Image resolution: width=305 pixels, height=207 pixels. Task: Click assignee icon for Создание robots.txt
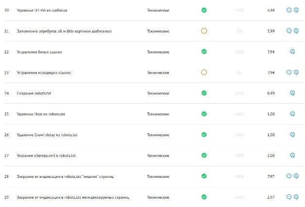292,93
